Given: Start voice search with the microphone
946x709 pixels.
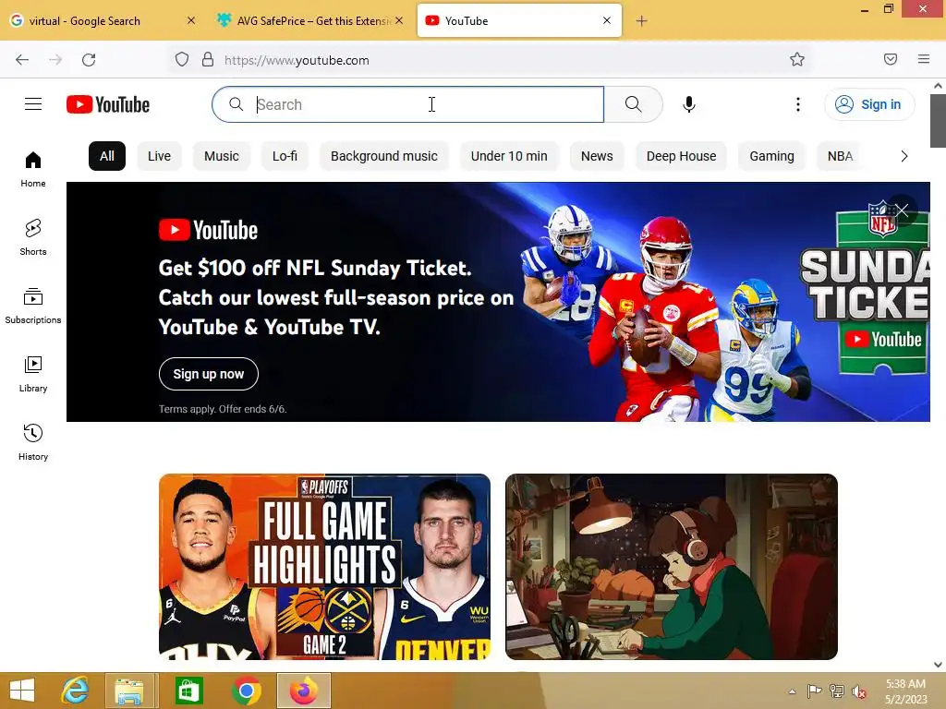Looking at the screenshot, I should (689, 104).
